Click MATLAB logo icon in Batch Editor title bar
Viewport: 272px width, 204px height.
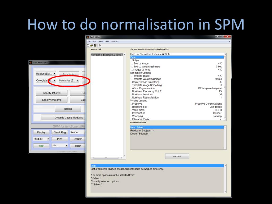pyautogui.click(x=88, y=37)
